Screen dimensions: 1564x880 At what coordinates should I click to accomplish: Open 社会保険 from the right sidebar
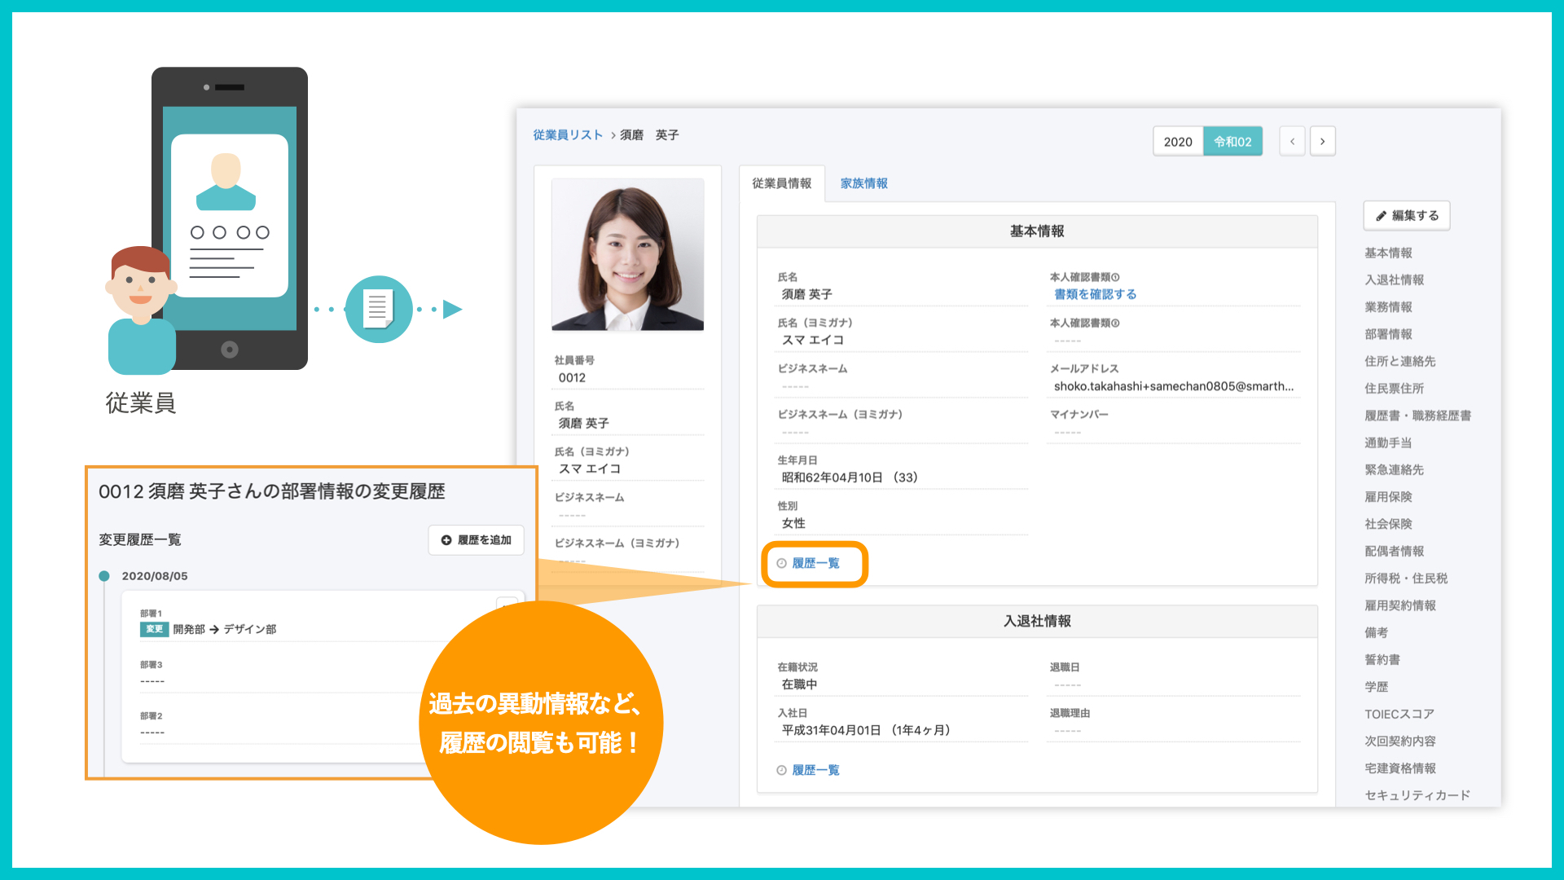1388,524
